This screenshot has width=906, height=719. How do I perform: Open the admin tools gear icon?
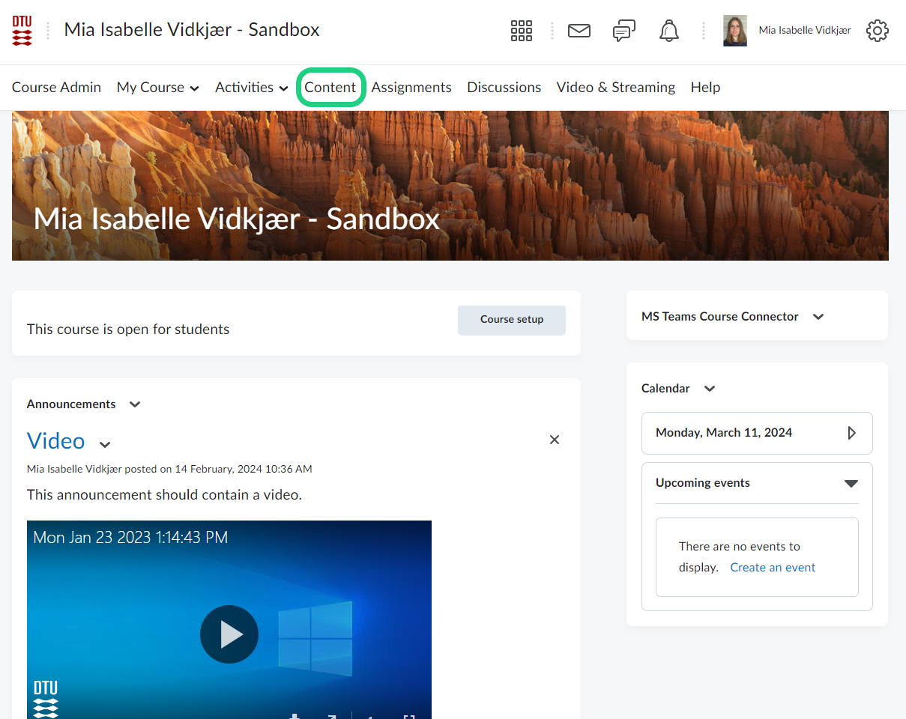click(x=877, y=31)
